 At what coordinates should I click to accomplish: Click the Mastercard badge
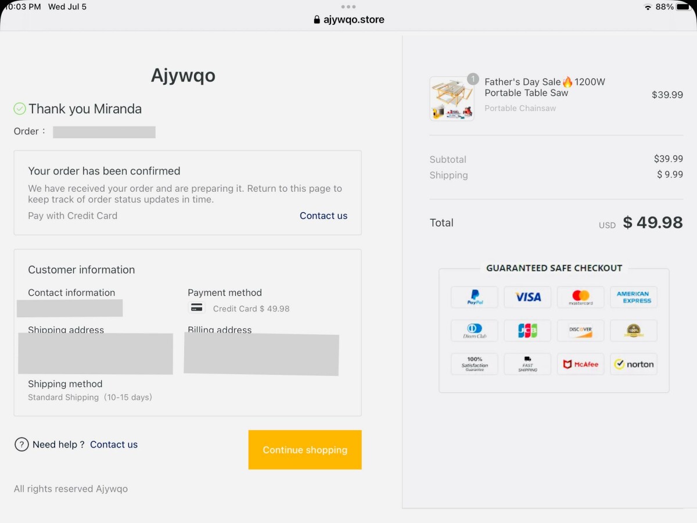580,297
